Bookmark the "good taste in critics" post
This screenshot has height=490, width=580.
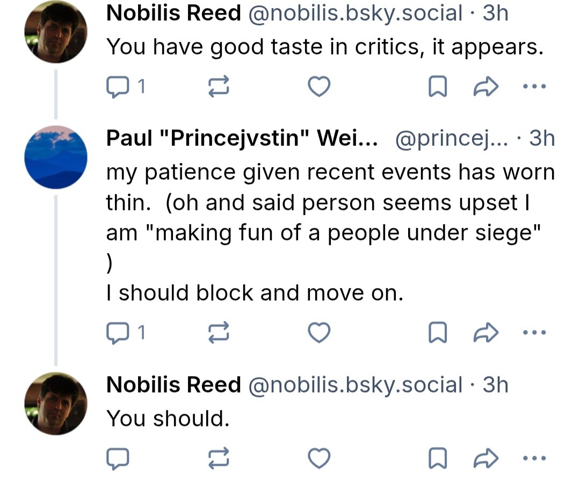[x=438, y=87]
